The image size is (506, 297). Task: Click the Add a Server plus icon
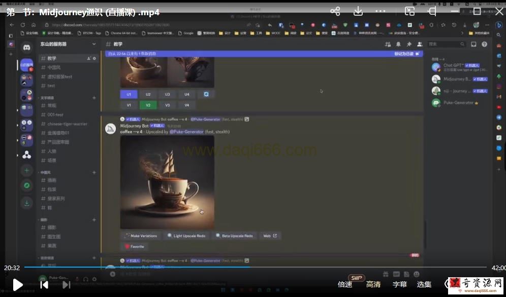pos(27,170)
